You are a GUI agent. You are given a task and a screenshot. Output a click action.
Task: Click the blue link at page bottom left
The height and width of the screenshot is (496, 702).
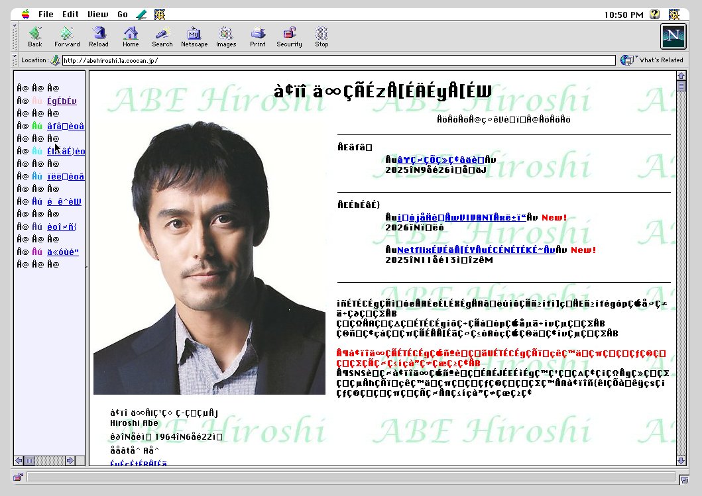pos(139,463)
